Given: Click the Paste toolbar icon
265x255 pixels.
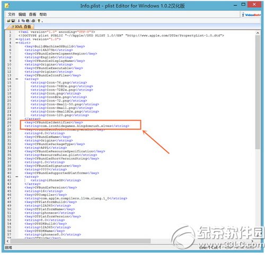Looking at the screenshot, I should (28, 21).
